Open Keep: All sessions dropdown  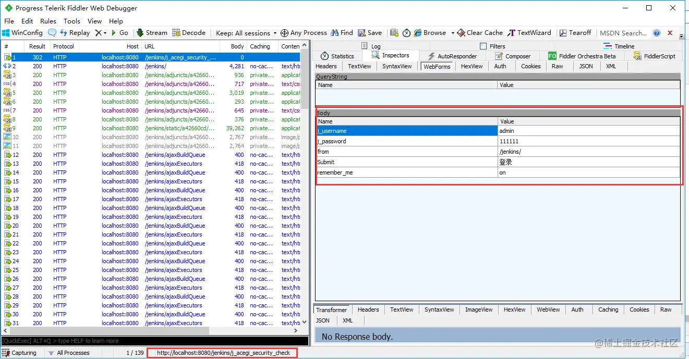point(246,33)
